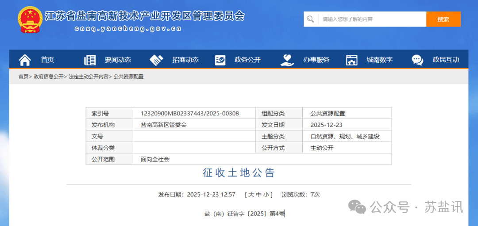This screenshot has height=226, width=478.
Task: Click the browser window icon beside 城南数字
Action: click(351, 60)
